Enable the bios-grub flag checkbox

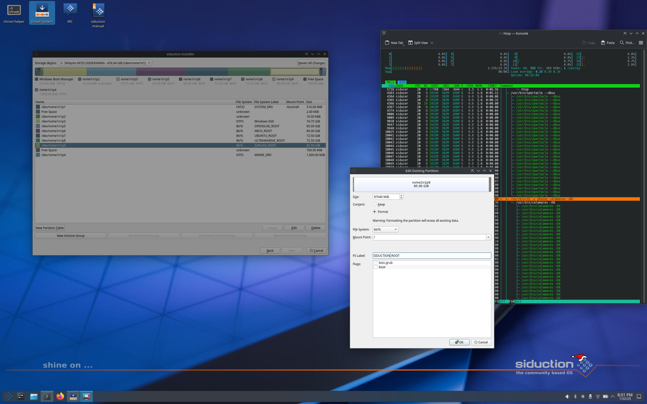tap(376, 263)
